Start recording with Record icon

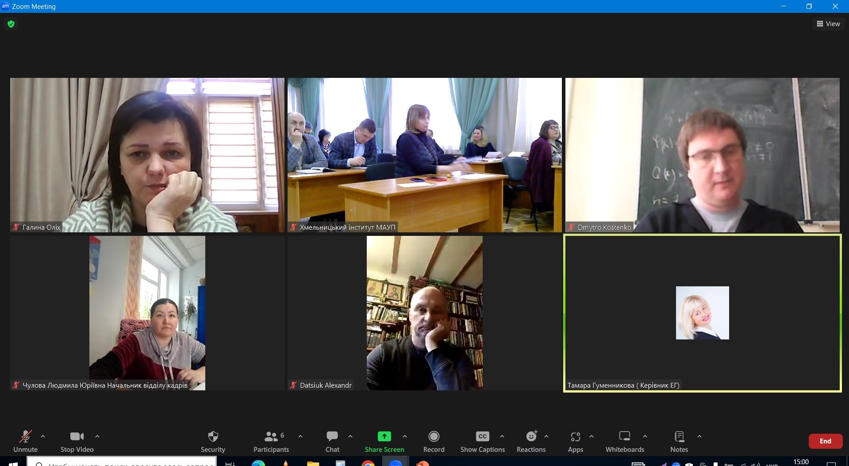click(x=434, y=441)
